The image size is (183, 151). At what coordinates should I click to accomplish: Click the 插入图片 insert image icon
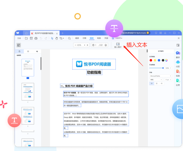point(118,45)
